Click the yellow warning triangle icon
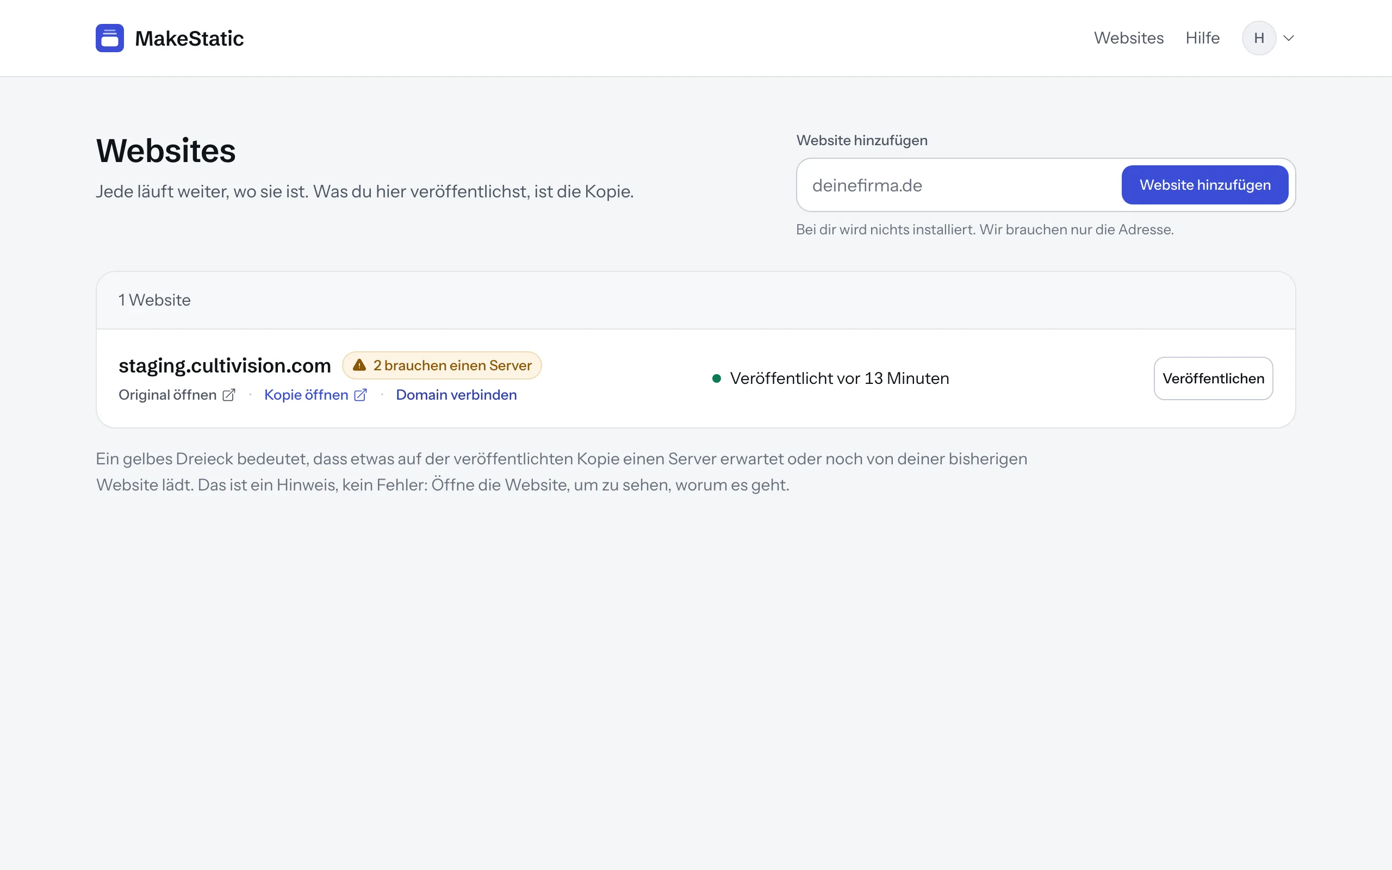Image resolution: width=1392 pixels, height=870 pixels. tap(359, 365)
